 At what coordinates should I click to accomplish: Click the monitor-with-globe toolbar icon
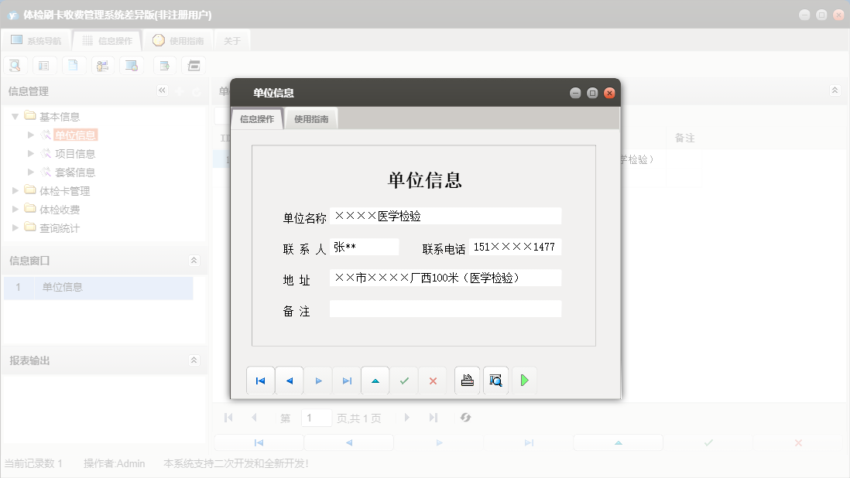point(132,65)
